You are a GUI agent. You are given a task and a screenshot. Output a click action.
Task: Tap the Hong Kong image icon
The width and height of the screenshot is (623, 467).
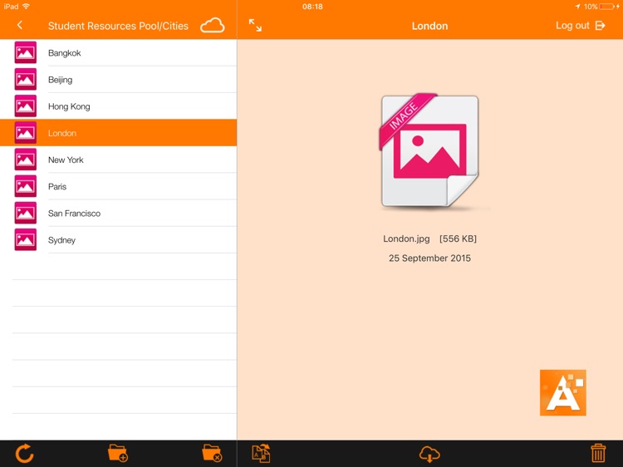[x=26, y=106]
